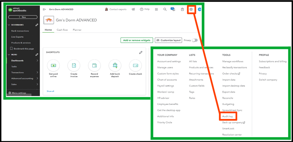Collapse the MENU section
This screenshot has height=142, width=293.
[9, 55]
